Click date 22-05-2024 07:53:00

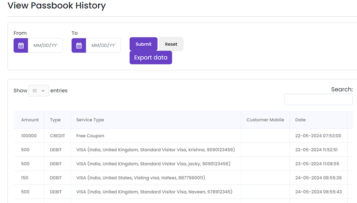coord(318,136)
